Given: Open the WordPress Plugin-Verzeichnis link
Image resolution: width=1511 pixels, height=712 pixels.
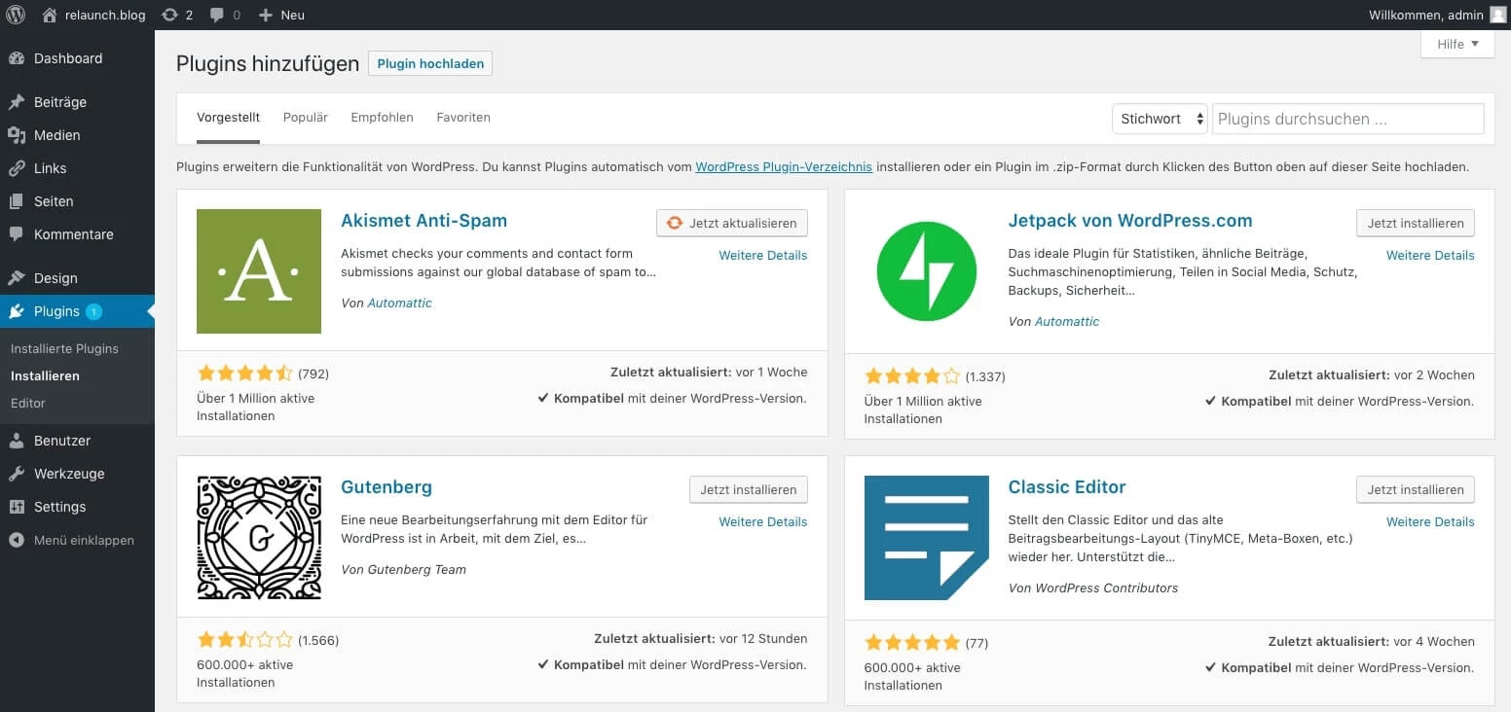Looking at the screenshot, I should point(784,166).
